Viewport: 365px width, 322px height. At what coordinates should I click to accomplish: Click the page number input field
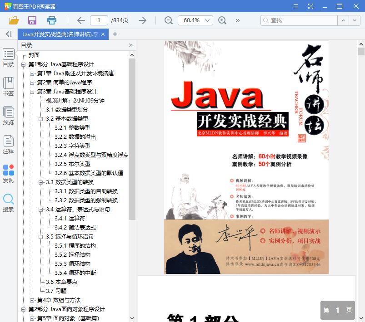click(x=99, y=20)
